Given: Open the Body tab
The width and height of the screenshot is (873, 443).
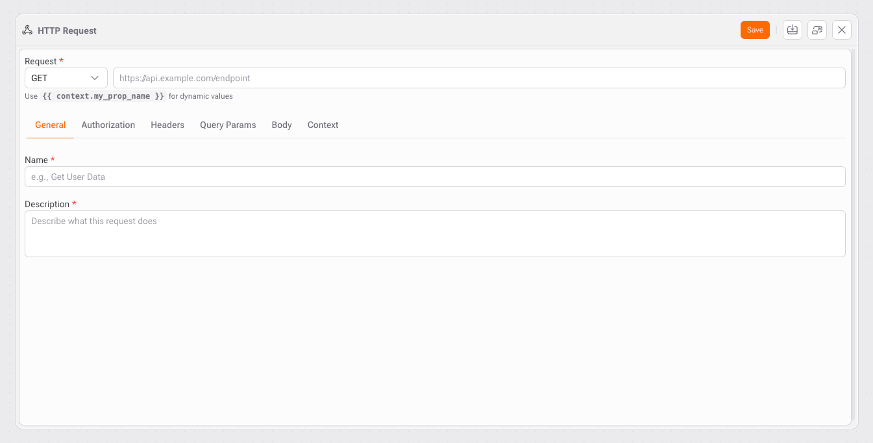Looking at the screenshot, I should coord(282,125).
